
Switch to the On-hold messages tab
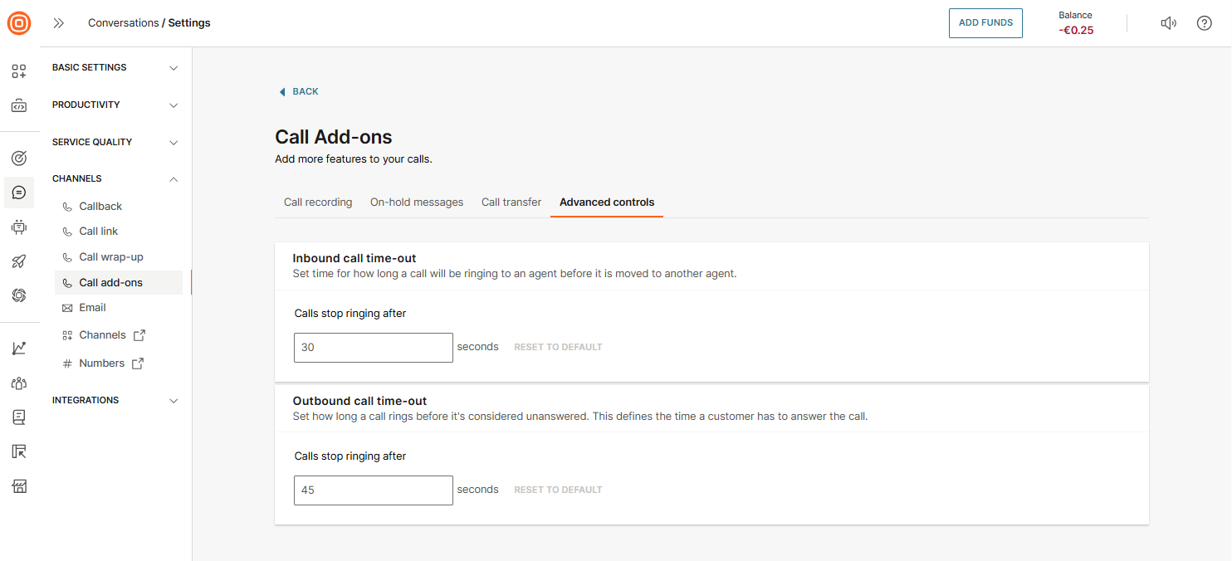coord(417,202)
